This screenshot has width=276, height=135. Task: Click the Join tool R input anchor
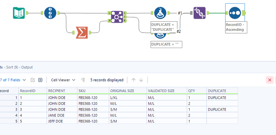(x=109, y=21)
